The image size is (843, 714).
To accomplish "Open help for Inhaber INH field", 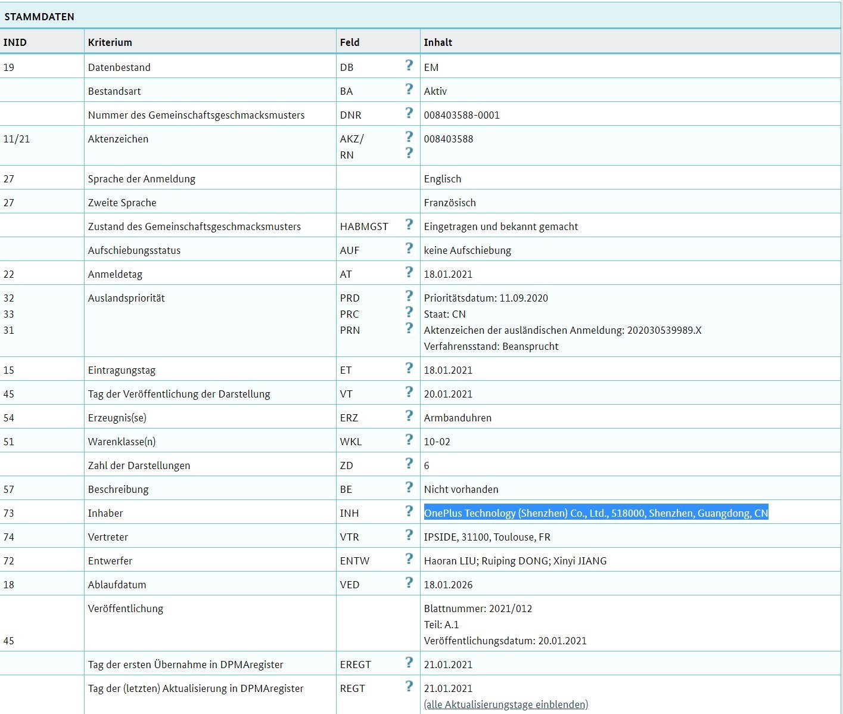I will click(x=409, y=511).
